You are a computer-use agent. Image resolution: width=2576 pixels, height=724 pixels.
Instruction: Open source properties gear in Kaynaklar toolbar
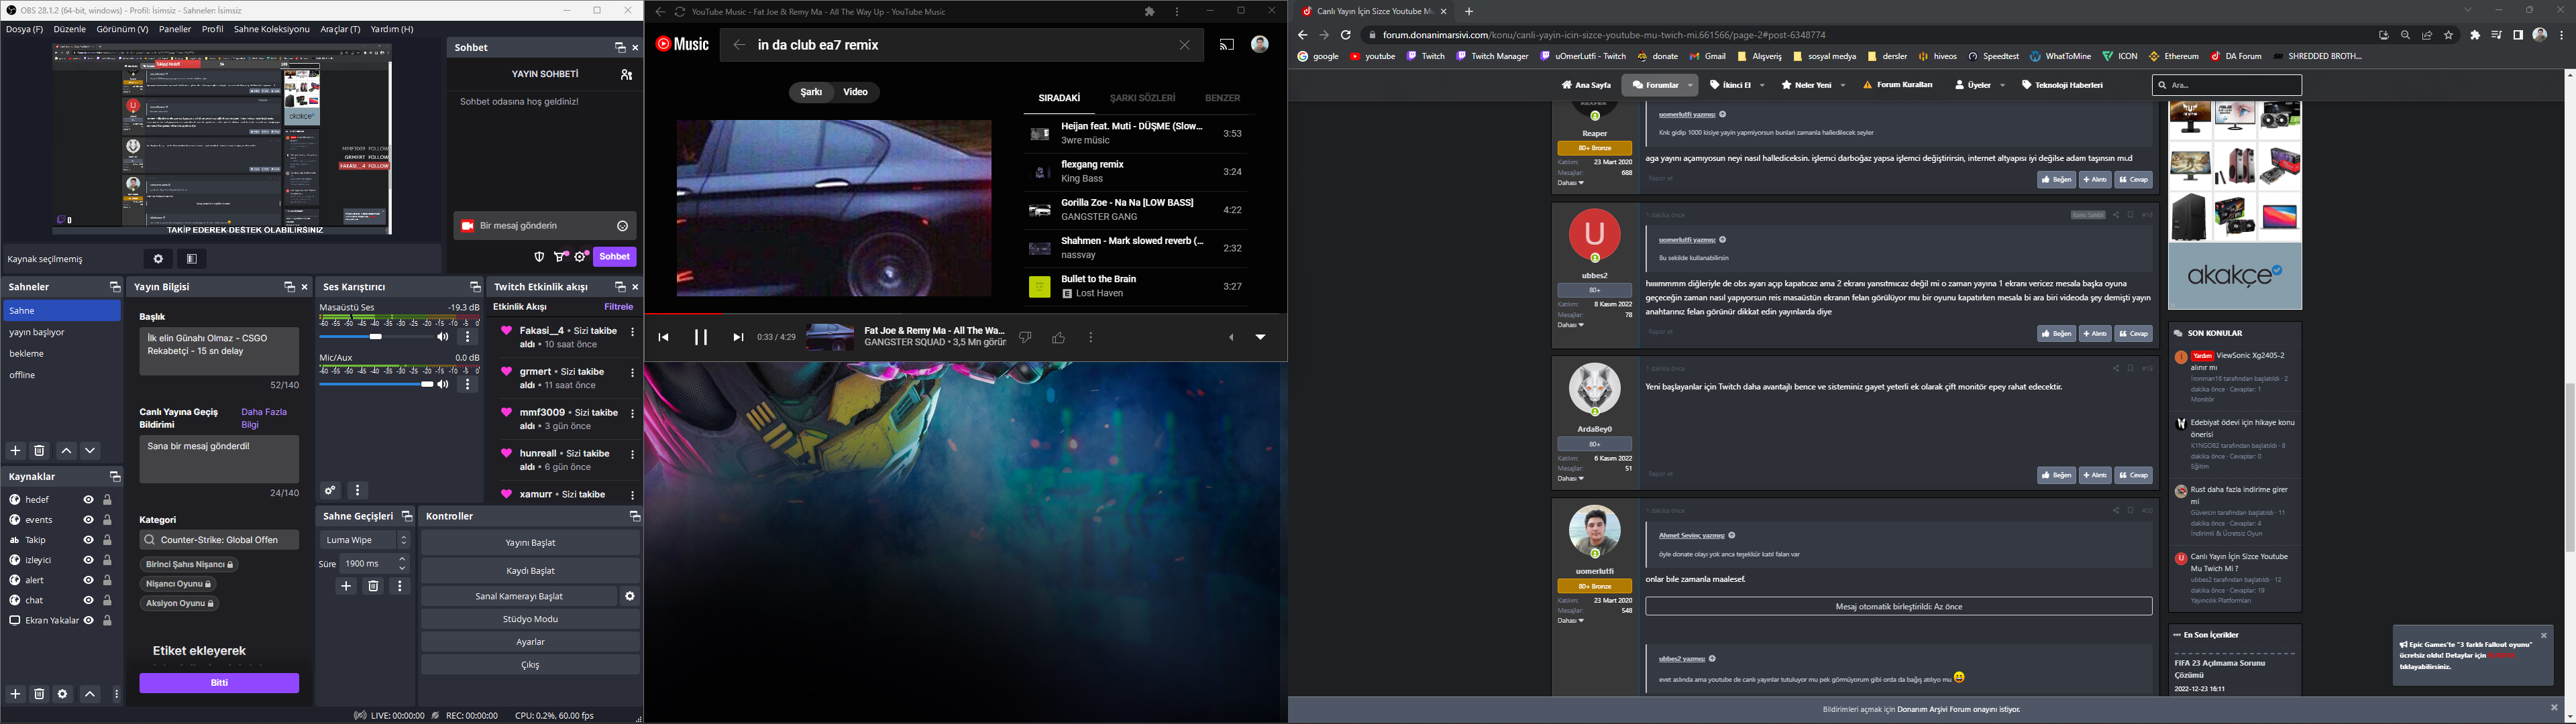click(x=63, y=694)
